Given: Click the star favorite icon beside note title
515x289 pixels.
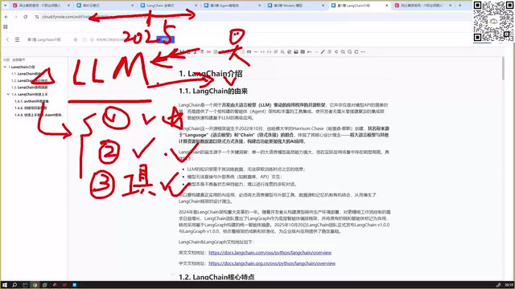Looking at the screenshot, I should point(76,39).
